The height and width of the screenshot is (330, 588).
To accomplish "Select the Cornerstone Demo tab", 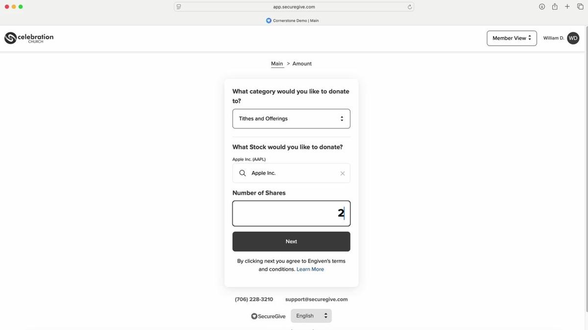I will [x=293, y=21].
